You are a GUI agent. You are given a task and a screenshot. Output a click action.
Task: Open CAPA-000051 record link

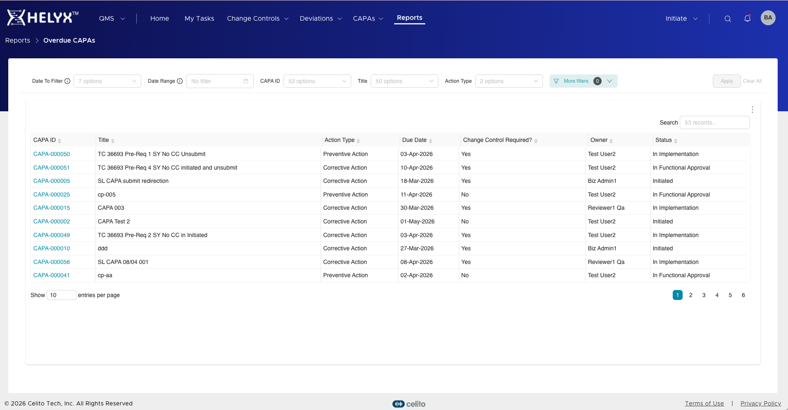[52, 168]
